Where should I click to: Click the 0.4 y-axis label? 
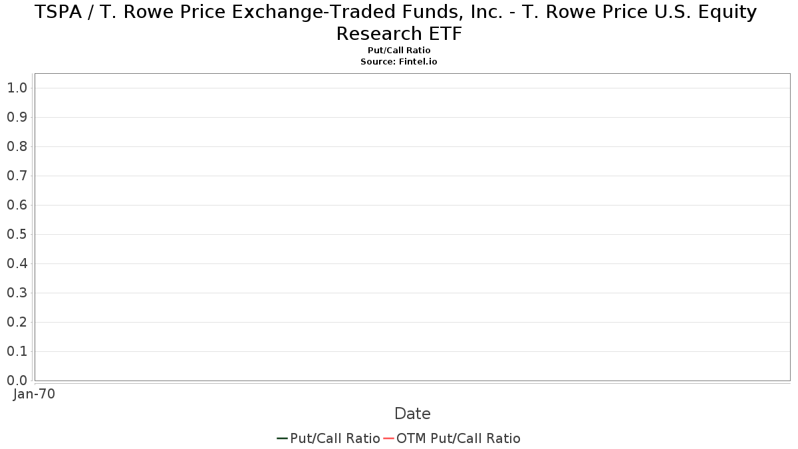click(17, 263)
